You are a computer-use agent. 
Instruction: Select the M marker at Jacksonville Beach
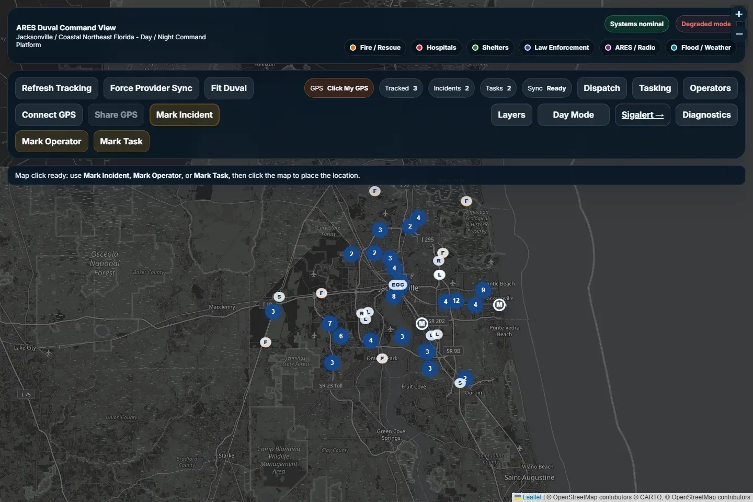(499, 305)
